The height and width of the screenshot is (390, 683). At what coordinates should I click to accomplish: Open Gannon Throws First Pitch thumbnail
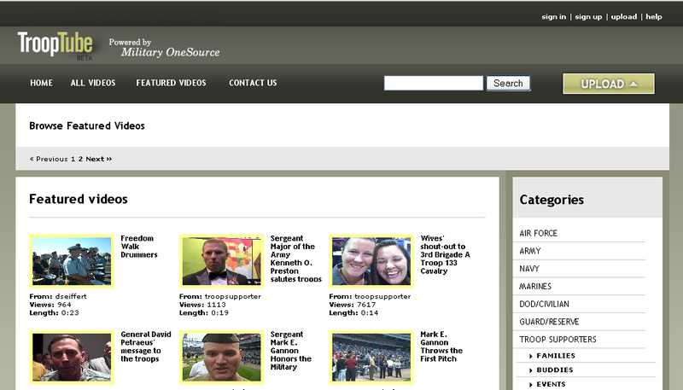(x=371, y=358)
